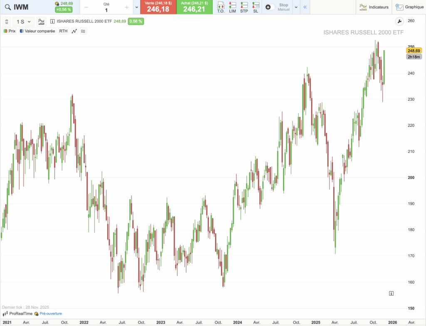The image size is (426, 326).
Task: Click the list view icon in the chart toolbar
Action: pyautogui.click(x=83, y=31)
